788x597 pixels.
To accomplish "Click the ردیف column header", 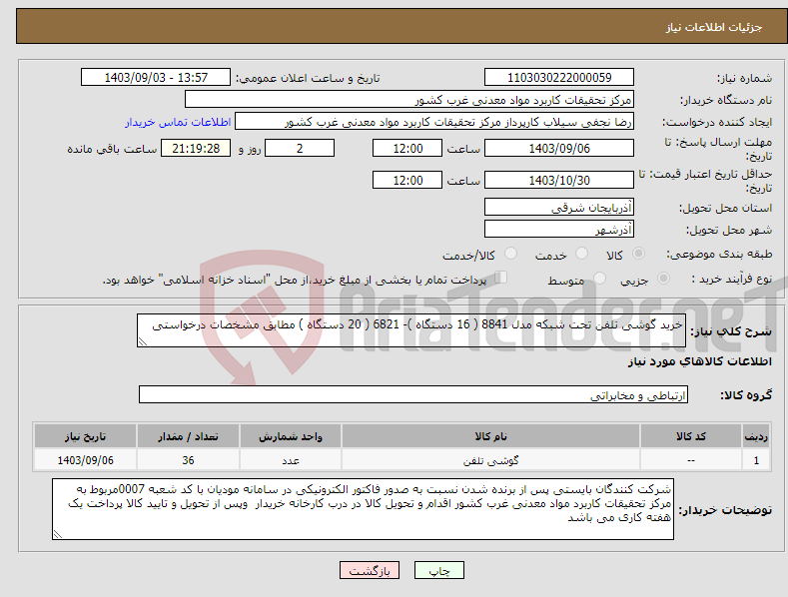I will (x=756, y=436).
